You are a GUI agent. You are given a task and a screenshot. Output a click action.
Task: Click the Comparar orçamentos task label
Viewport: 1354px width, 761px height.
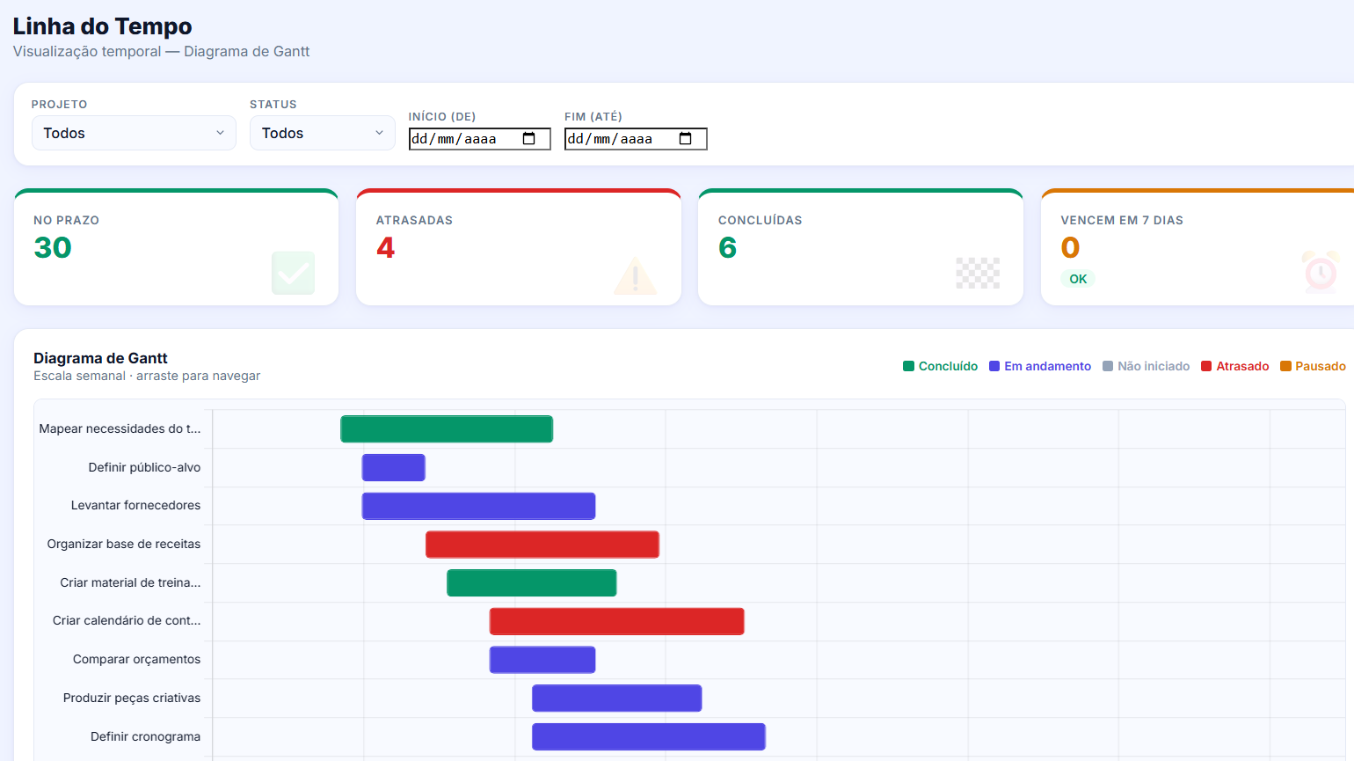click(x=136, y=659)
